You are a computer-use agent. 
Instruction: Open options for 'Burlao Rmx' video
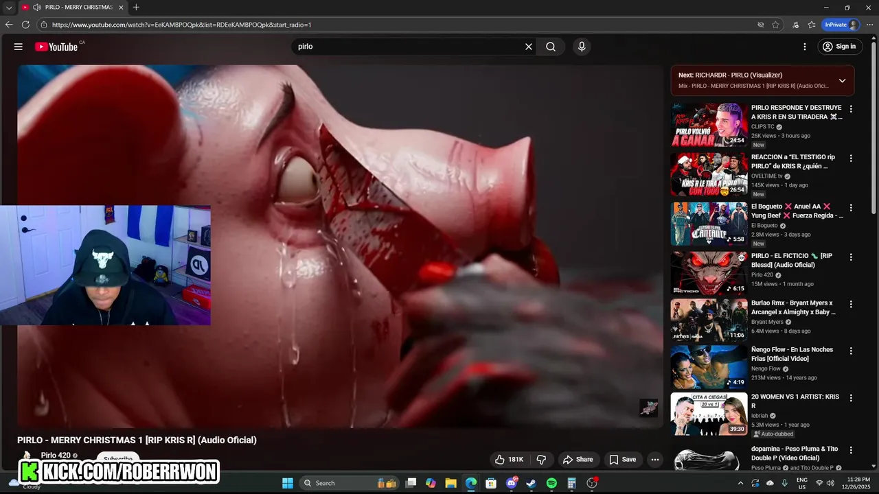(851, 304)
